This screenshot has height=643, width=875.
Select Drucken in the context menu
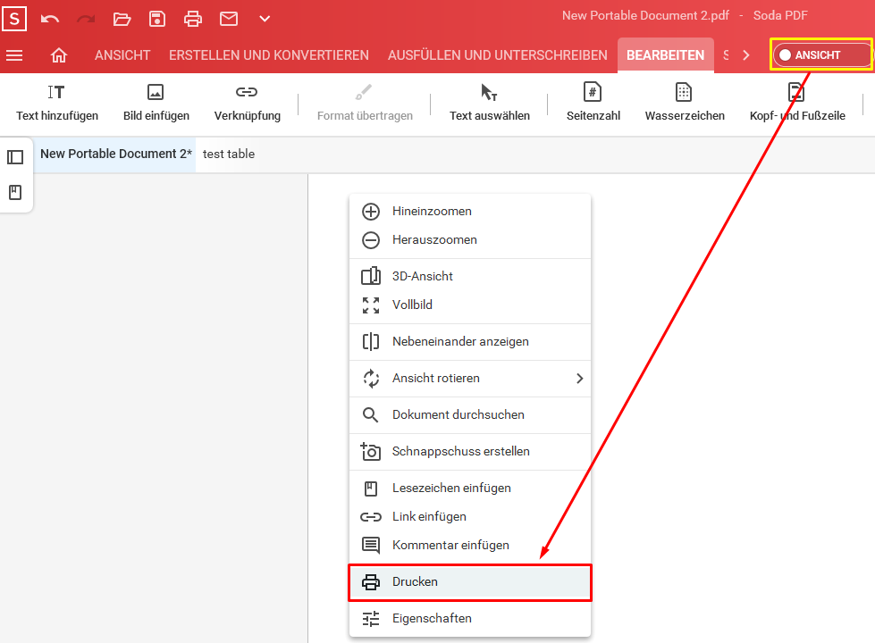tap(470, 582)
